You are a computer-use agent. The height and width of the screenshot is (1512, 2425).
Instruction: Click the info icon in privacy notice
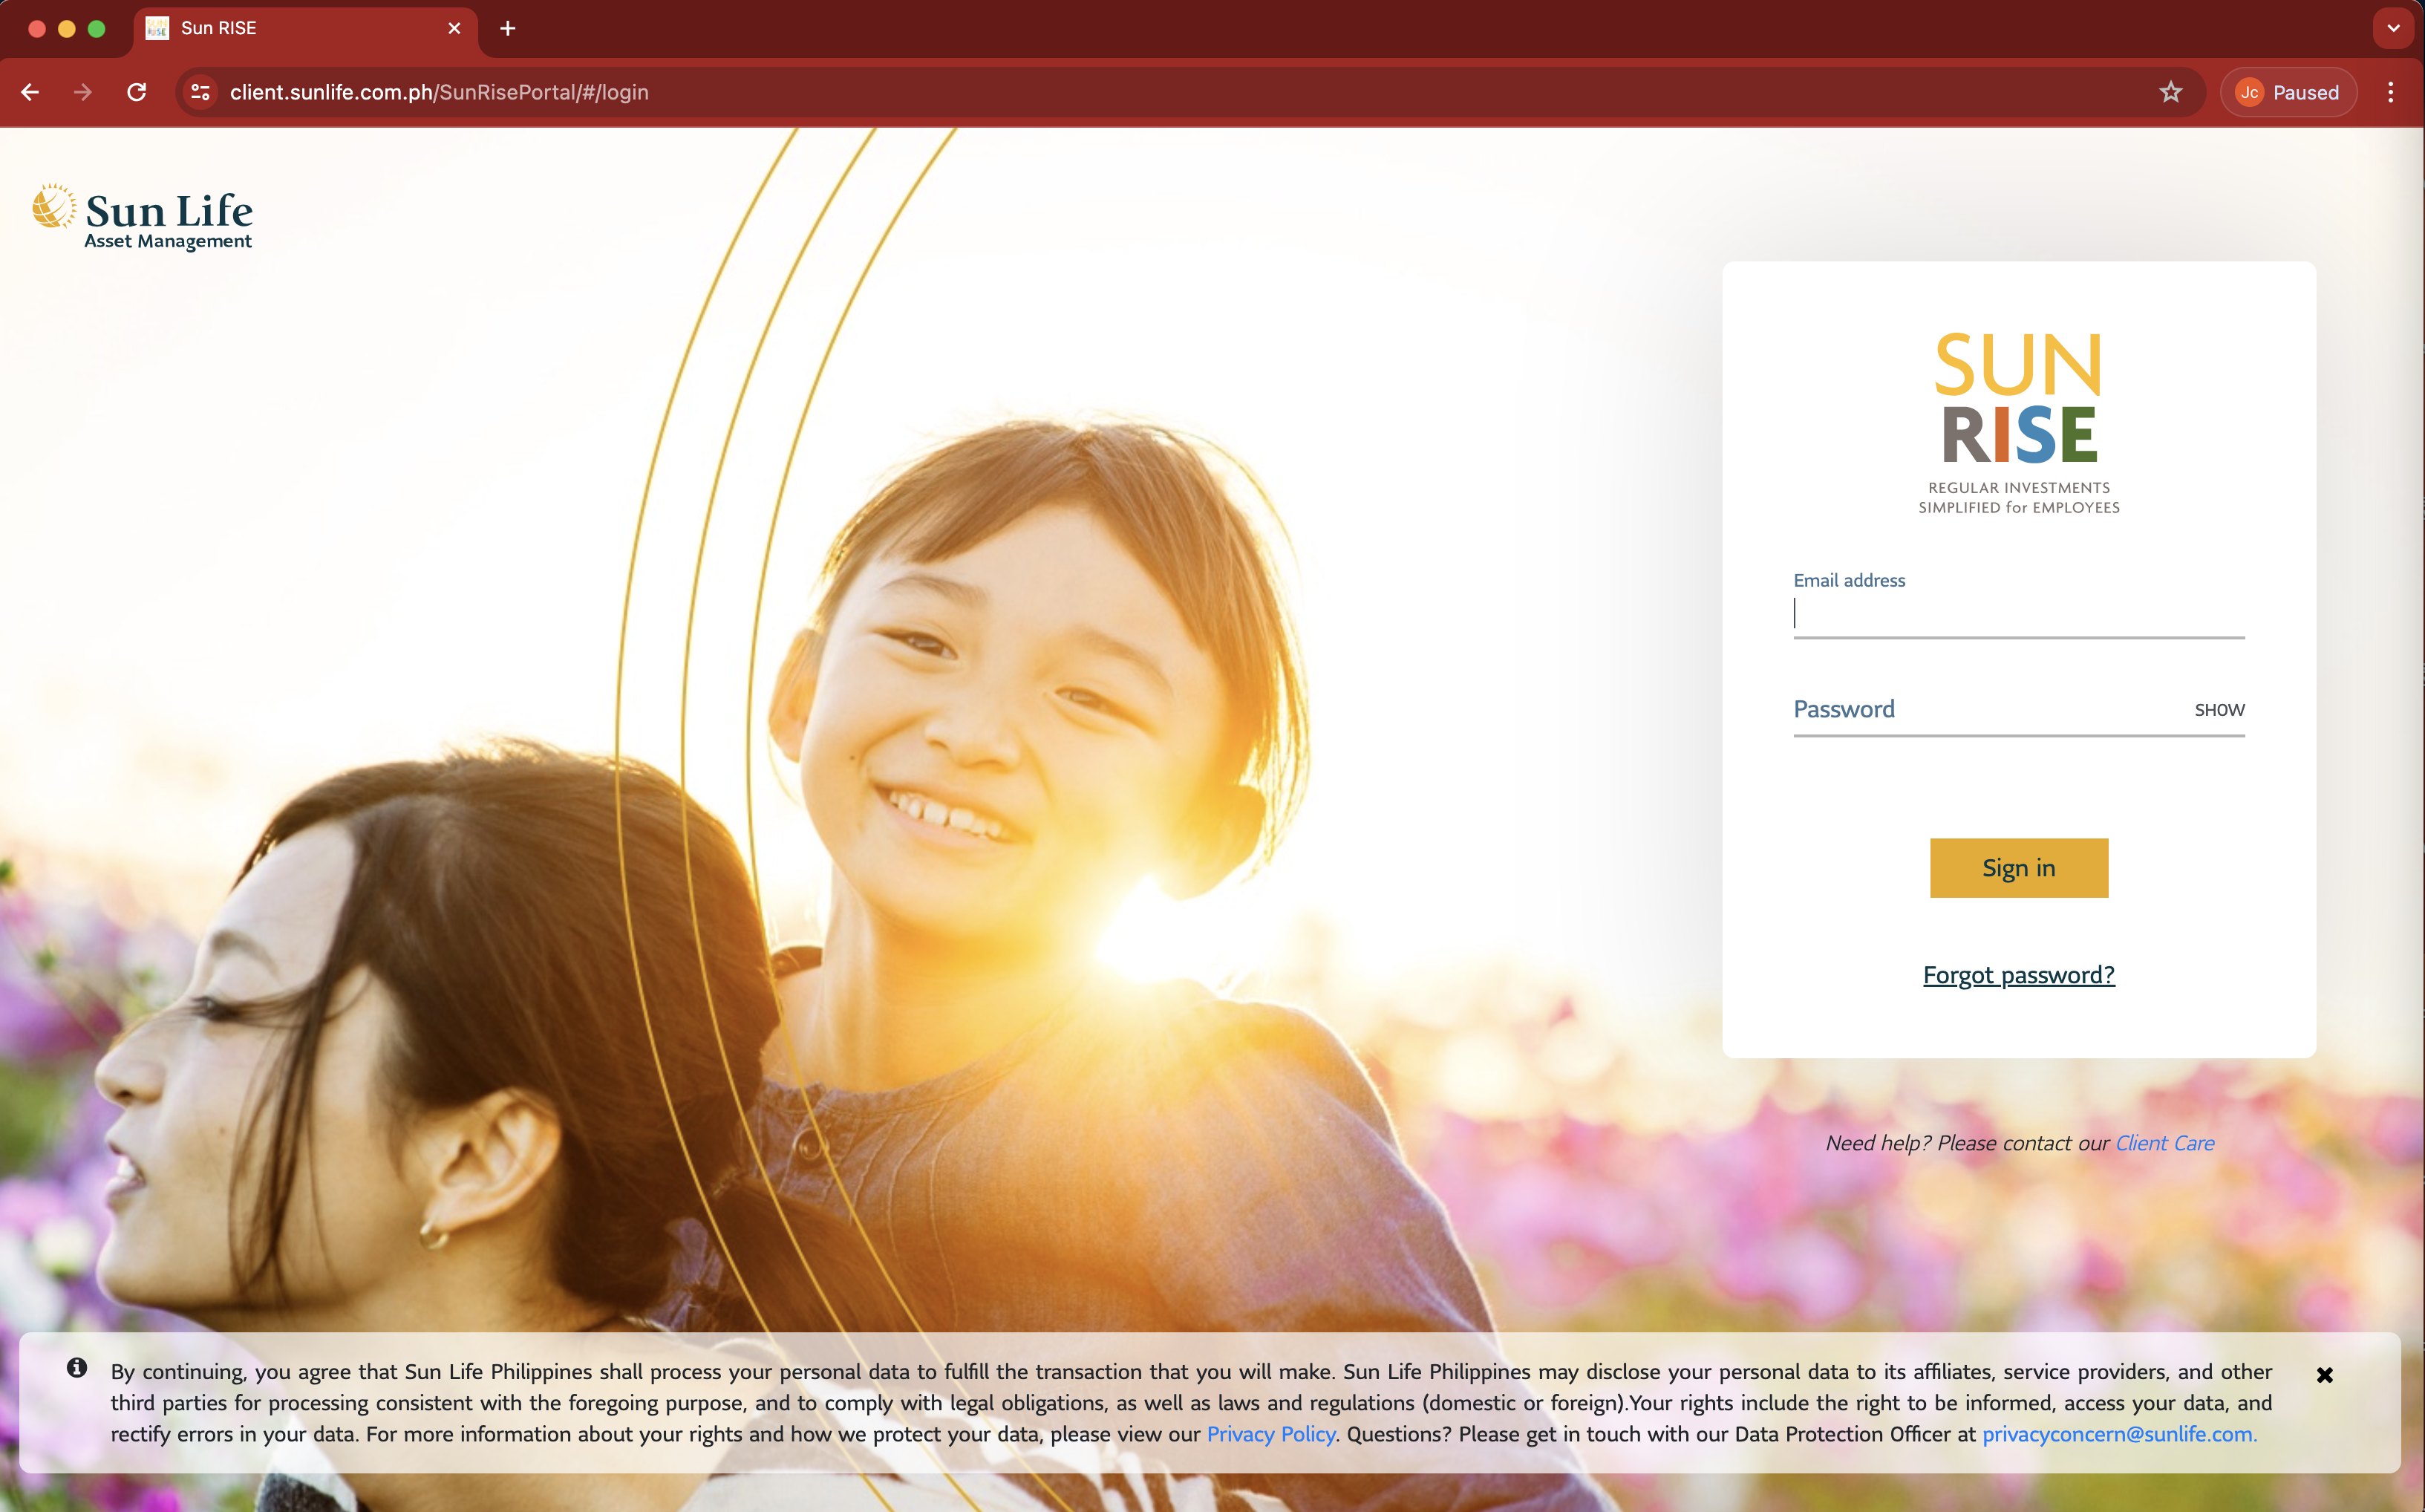coord(77,1368)
